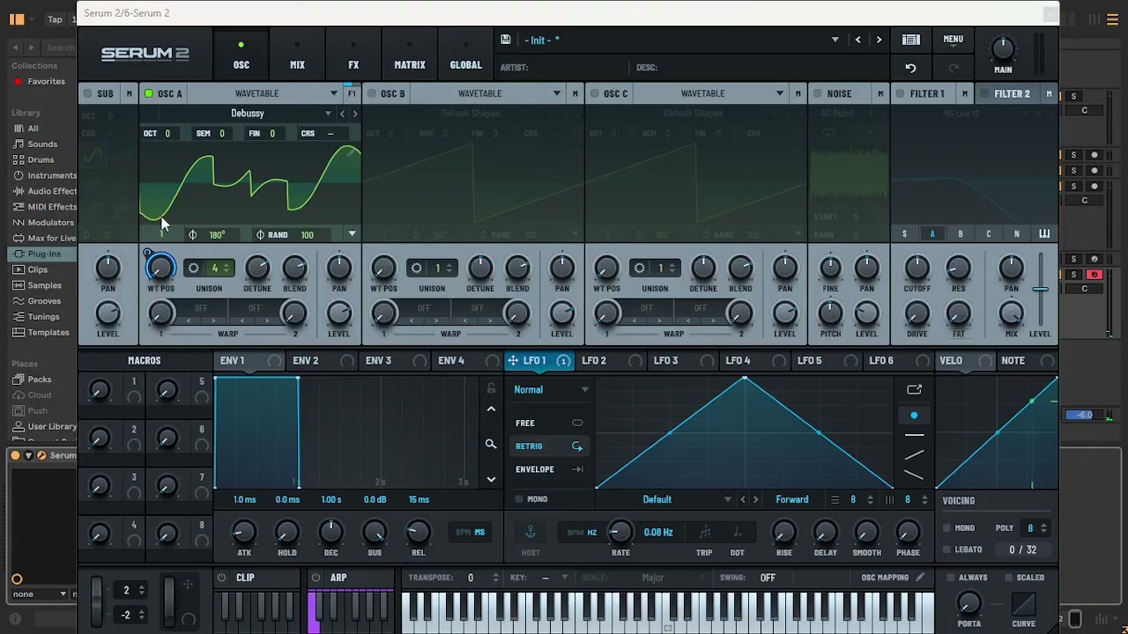The width and height of the screenshot is (1128, 634).
Task: Enable the FILTER 1 toggle
Action: (x=900, y=93)
